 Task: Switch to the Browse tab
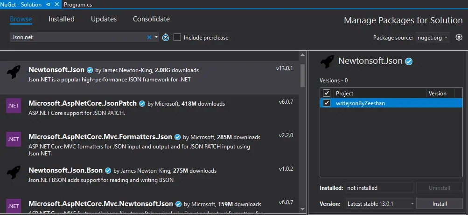click(21, 19)
